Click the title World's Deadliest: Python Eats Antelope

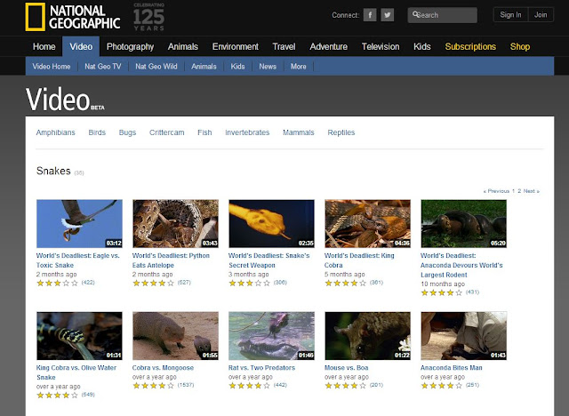171,260
